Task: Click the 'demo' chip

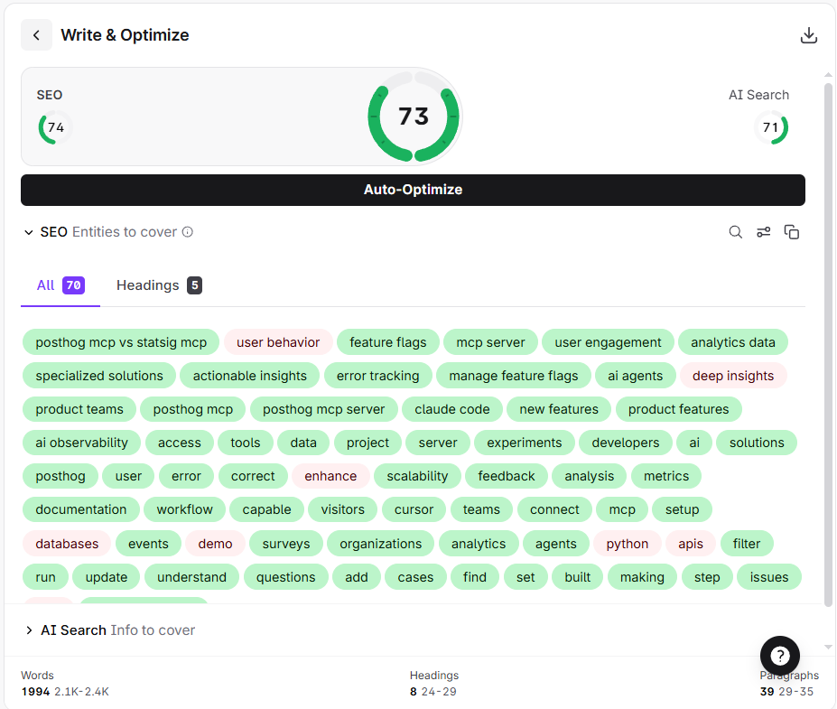Action: click(x=216, y=544)
